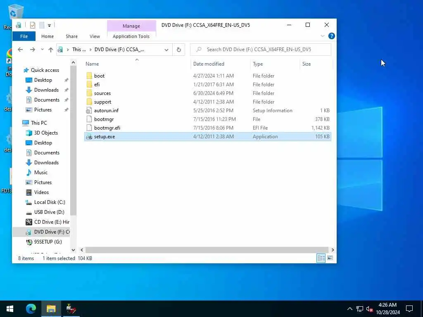
Task: Open the Customize Quick Access Toolbar dropdown
Action: click(50, 26)
